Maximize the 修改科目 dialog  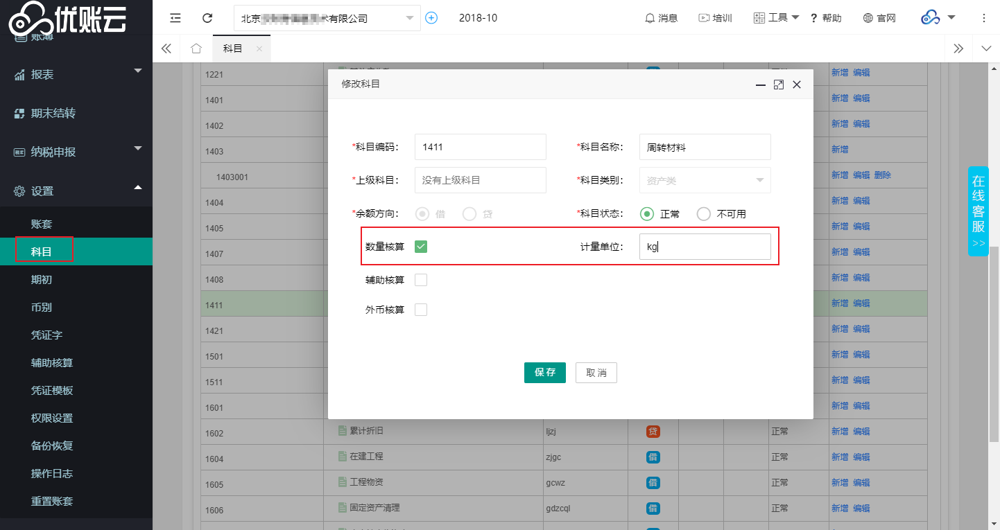coord(779,85)
